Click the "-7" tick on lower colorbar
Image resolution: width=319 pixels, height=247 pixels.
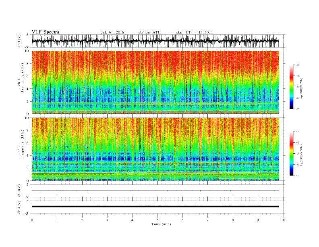click(297, 176)
